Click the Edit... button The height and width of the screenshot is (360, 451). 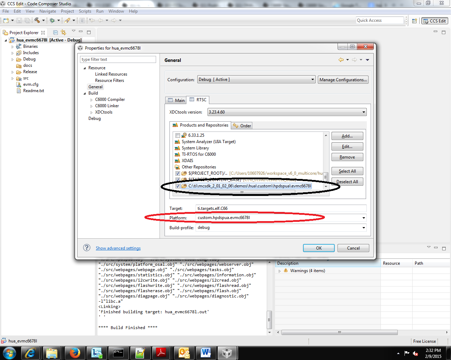pyautogui.click(x=347, y=147)
